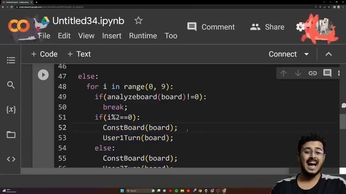Open Find and replace in sidebar

11,85
